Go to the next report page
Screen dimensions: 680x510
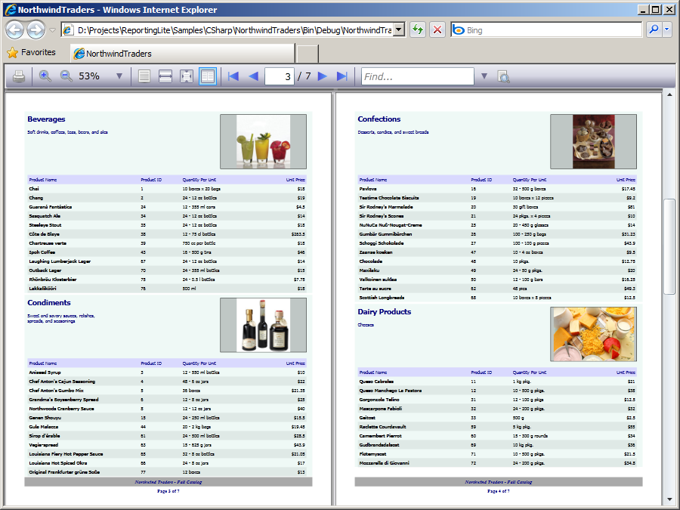click(x=322, y=76)
